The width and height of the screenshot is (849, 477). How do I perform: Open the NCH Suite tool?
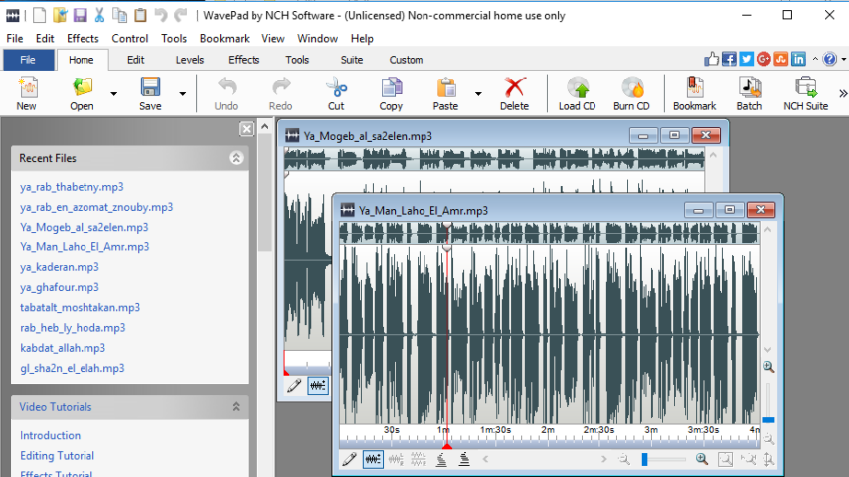(805, 93)
